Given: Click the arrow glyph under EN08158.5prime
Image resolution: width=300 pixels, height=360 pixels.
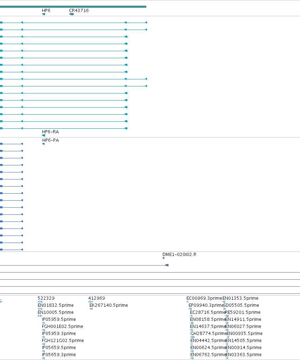Looking at the screenshot, I should (192, 323).
